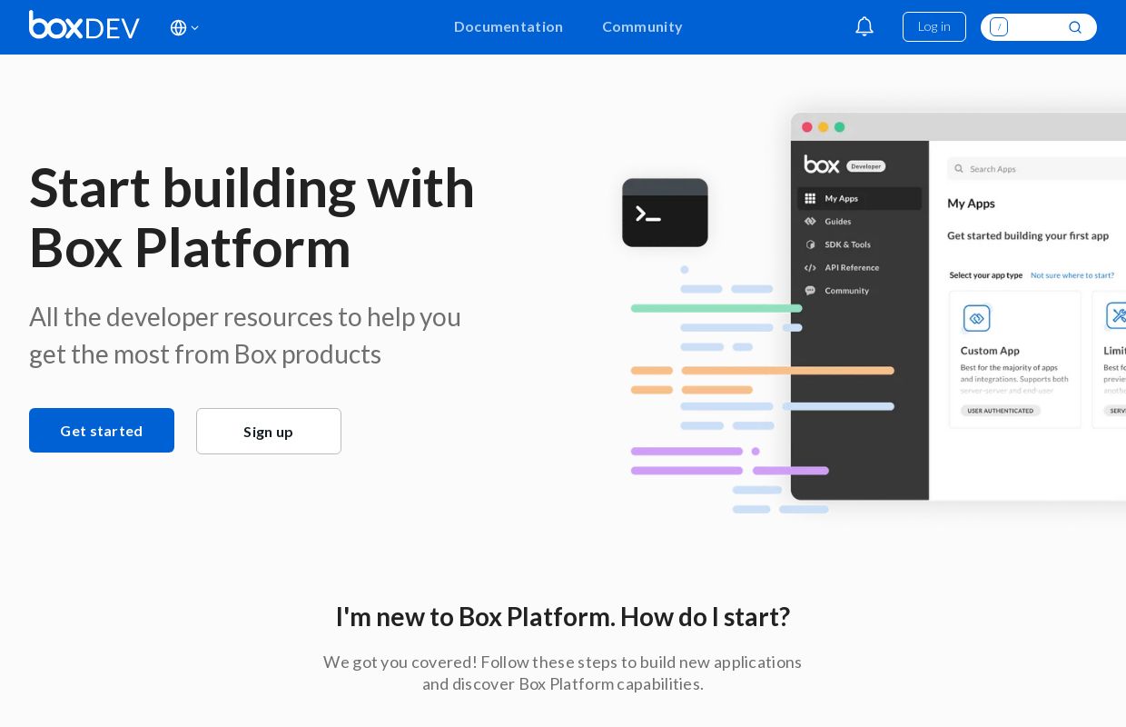Open the globe language selector

(184, 27)
